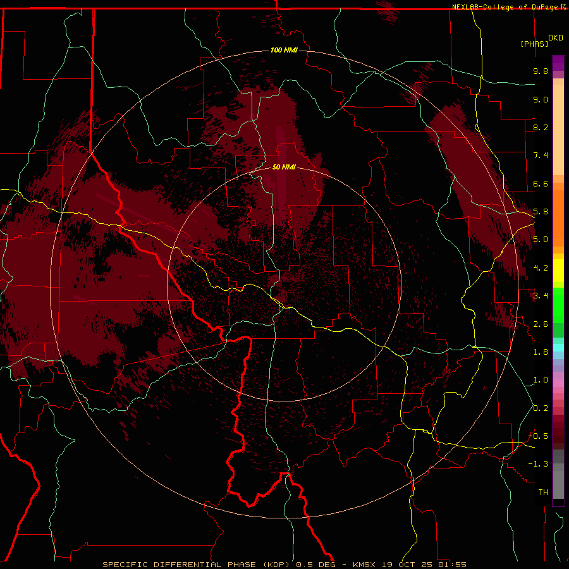
Task: Click the 100 NMI range ring label
Action: [284, 50]
